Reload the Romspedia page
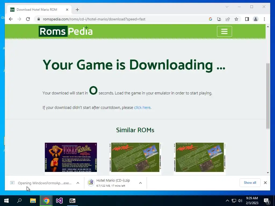The height and width of the screenshot is (206, 275). [28, 19]
